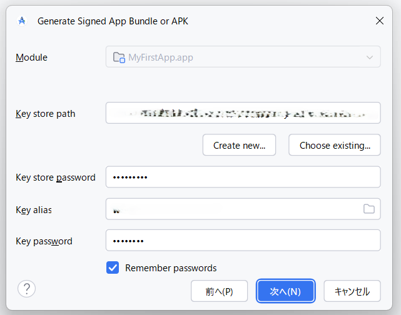Viewport: 401px width, 315px height.
Task: Click the Create new... keystore button
Action: pos(239,145)
